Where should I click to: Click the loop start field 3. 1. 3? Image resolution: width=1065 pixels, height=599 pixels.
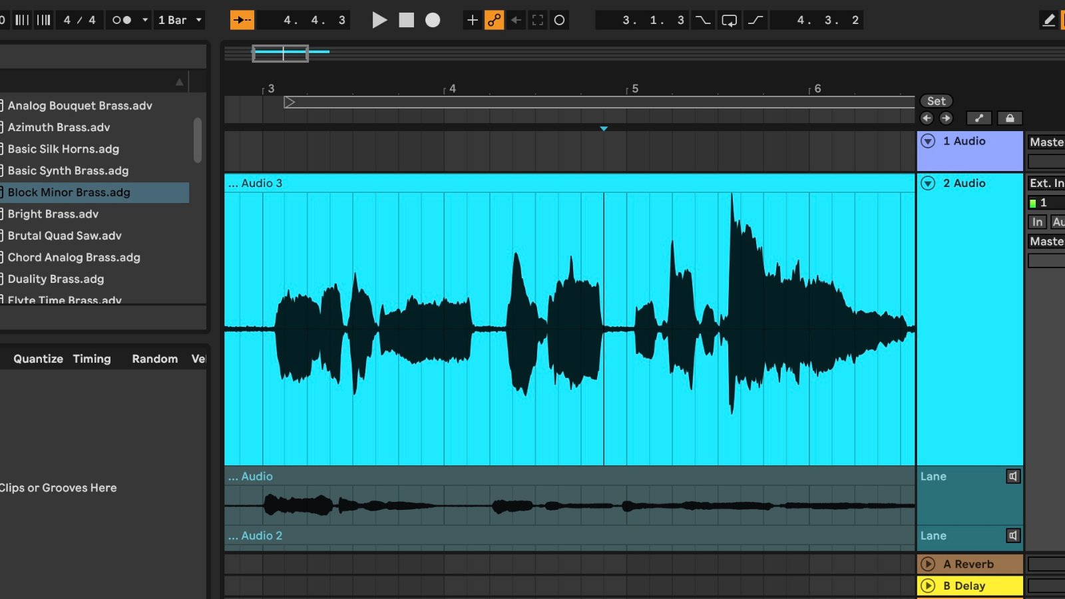[643, 20]
